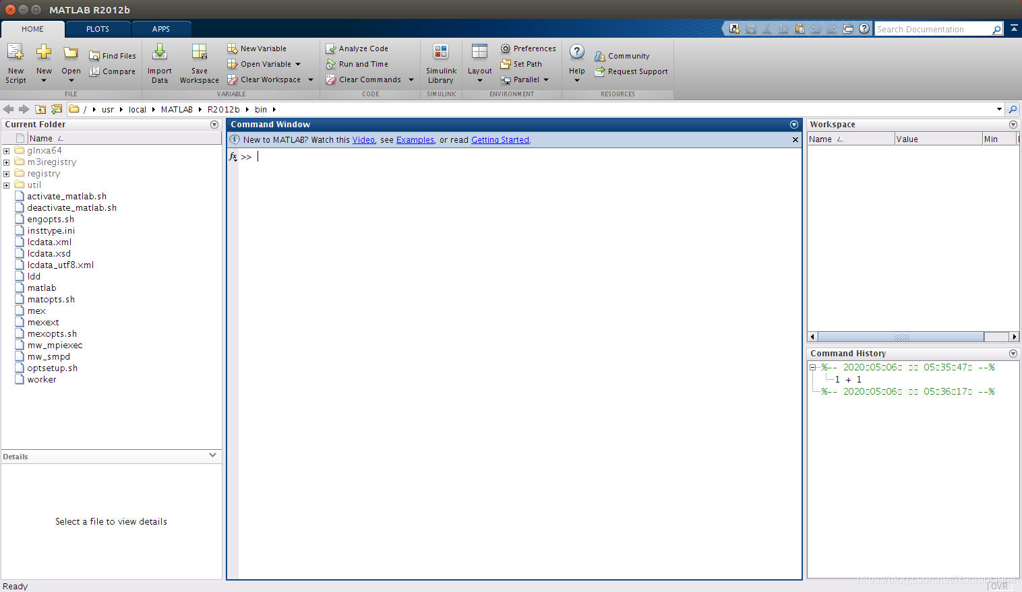Open the Current Folder panel actions menu
1022x592 pixels.
[x=214, y=125]
